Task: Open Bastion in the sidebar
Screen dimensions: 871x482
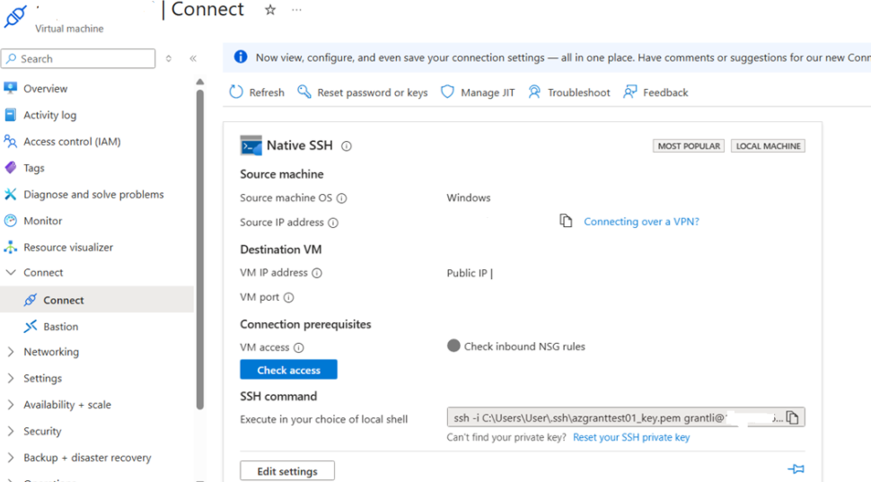Action: [x=60, y=327]
